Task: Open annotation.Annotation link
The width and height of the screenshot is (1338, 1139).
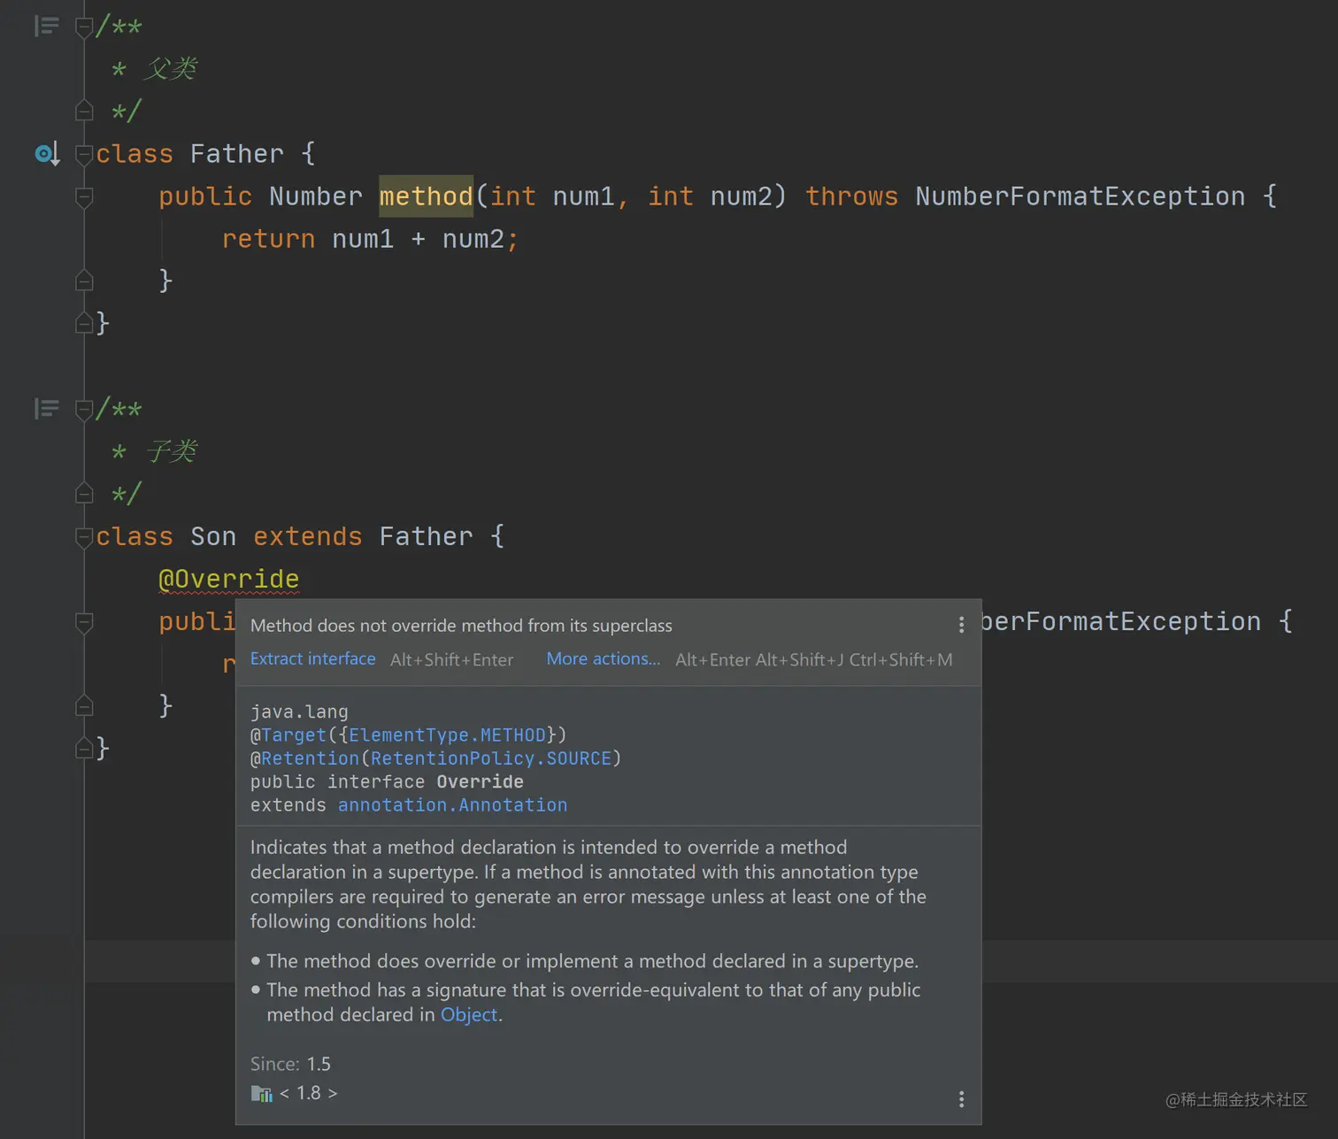Action: click(x=452, y=805)
